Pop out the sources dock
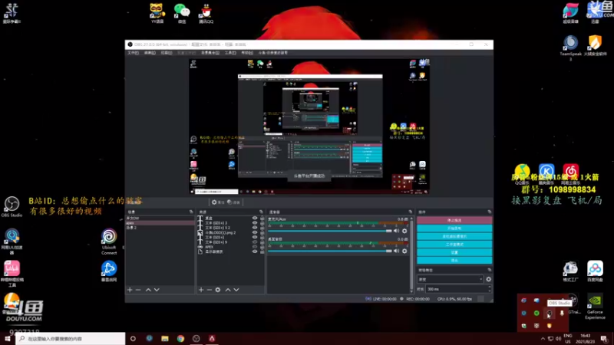The image size is (614, 345). [x=261, y=212]
